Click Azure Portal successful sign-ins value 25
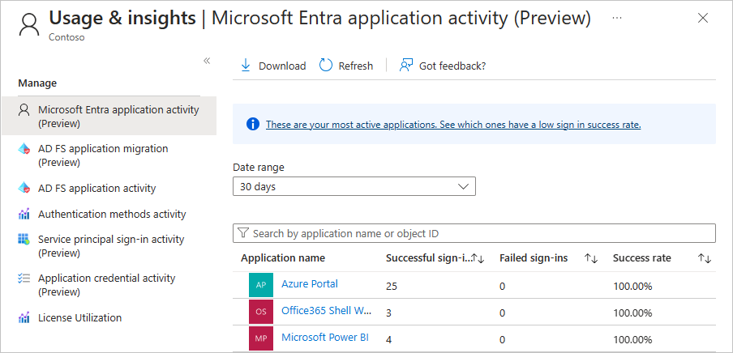The width and height of the screenshot is (733, 353). click(392, 287)
